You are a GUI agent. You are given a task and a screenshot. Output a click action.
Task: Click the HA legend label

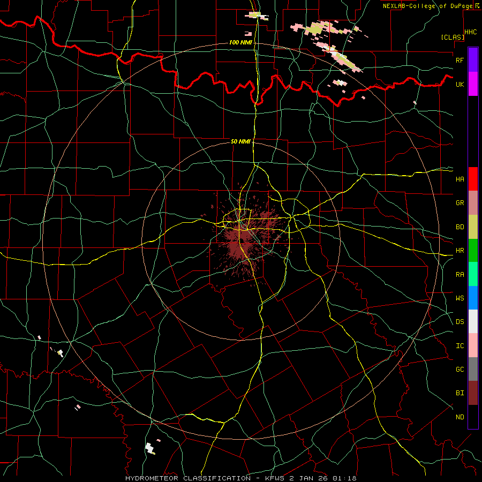(460, 179)
